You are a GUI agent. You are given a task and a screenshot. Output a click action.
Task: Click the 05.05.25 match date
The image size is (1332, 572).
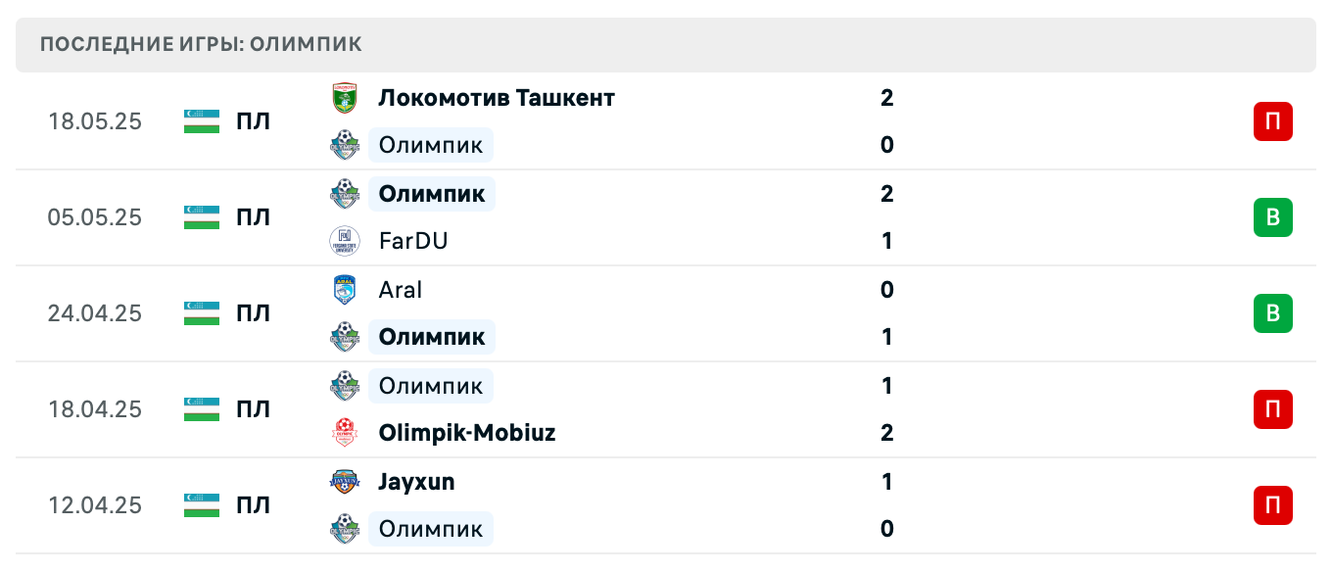94,217
